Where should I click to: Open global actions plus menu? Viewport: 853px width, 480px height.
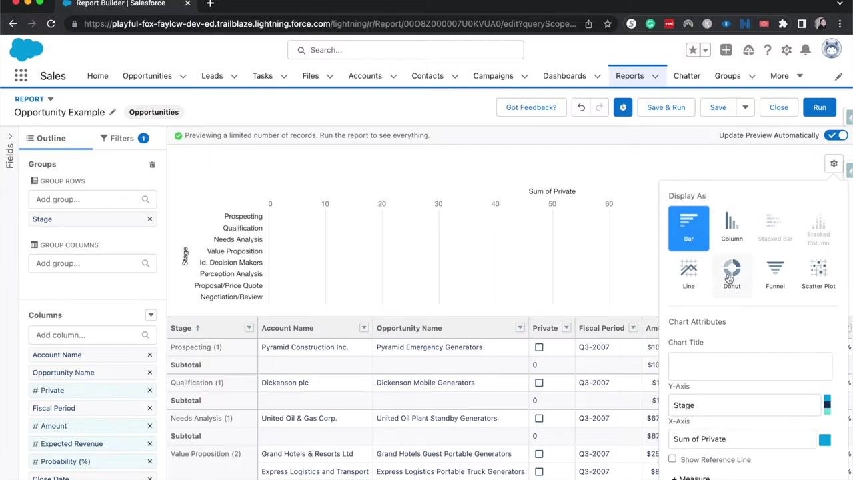pos(726,50)
